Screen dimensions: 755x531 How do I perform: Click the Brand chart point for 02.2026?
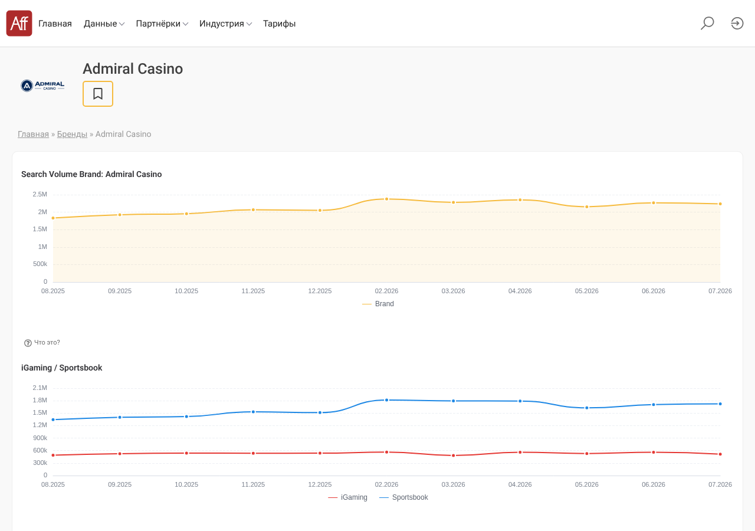(387, 199)
